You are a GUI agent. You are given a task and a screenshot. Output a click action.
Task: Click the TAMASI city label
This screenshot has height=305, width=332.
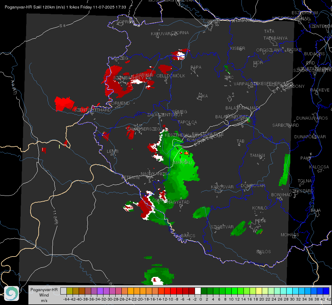pyautogui.click(x=257, y=155)
